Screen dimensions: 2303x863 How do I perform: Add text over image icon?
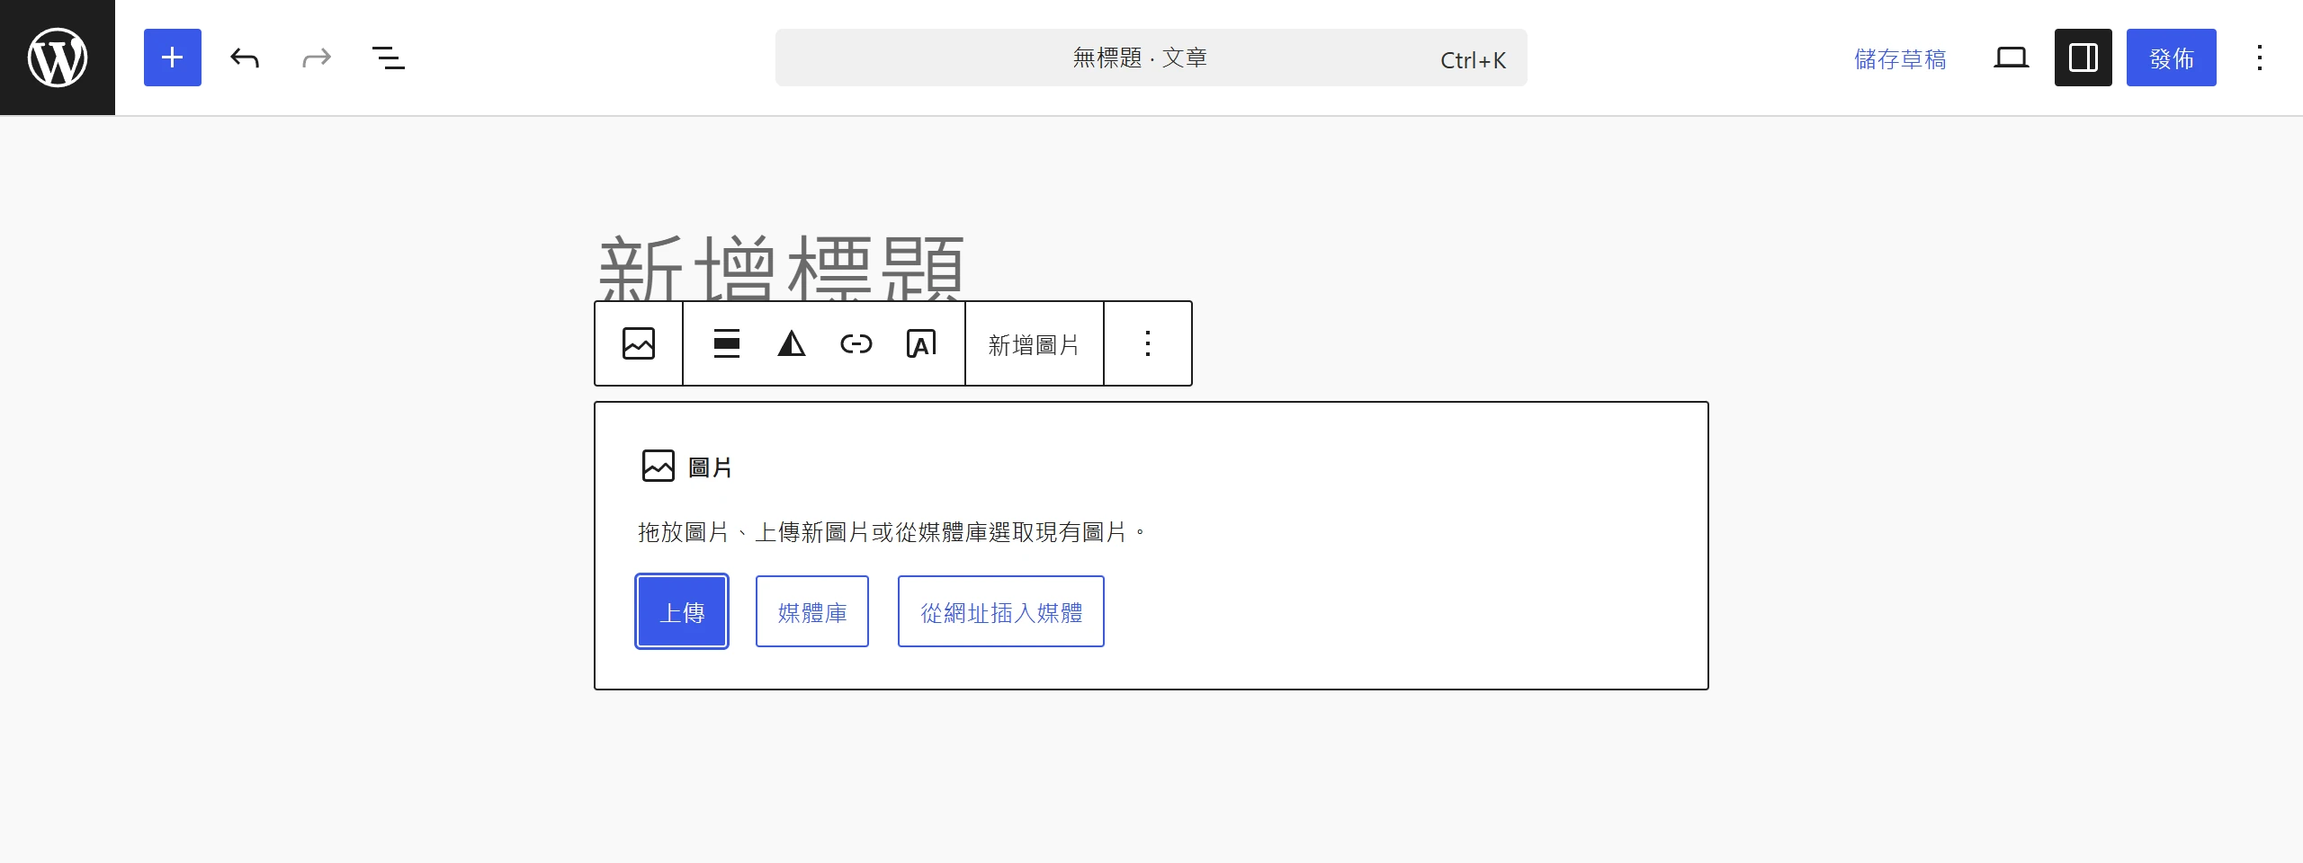(921, 343)
